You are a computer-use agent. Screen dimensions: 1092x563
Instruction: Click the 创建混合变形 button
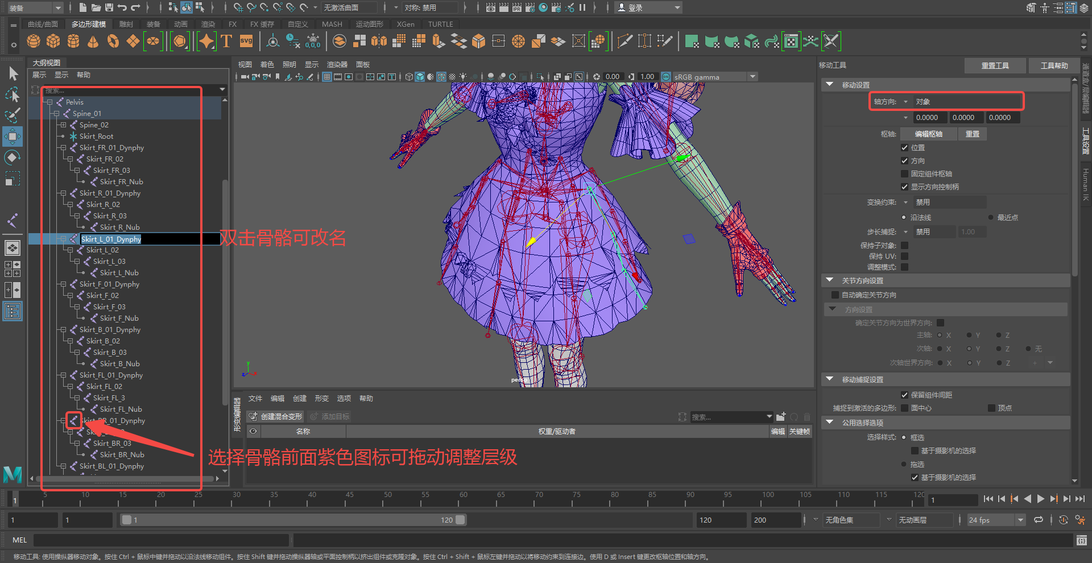tap(275, 416)
